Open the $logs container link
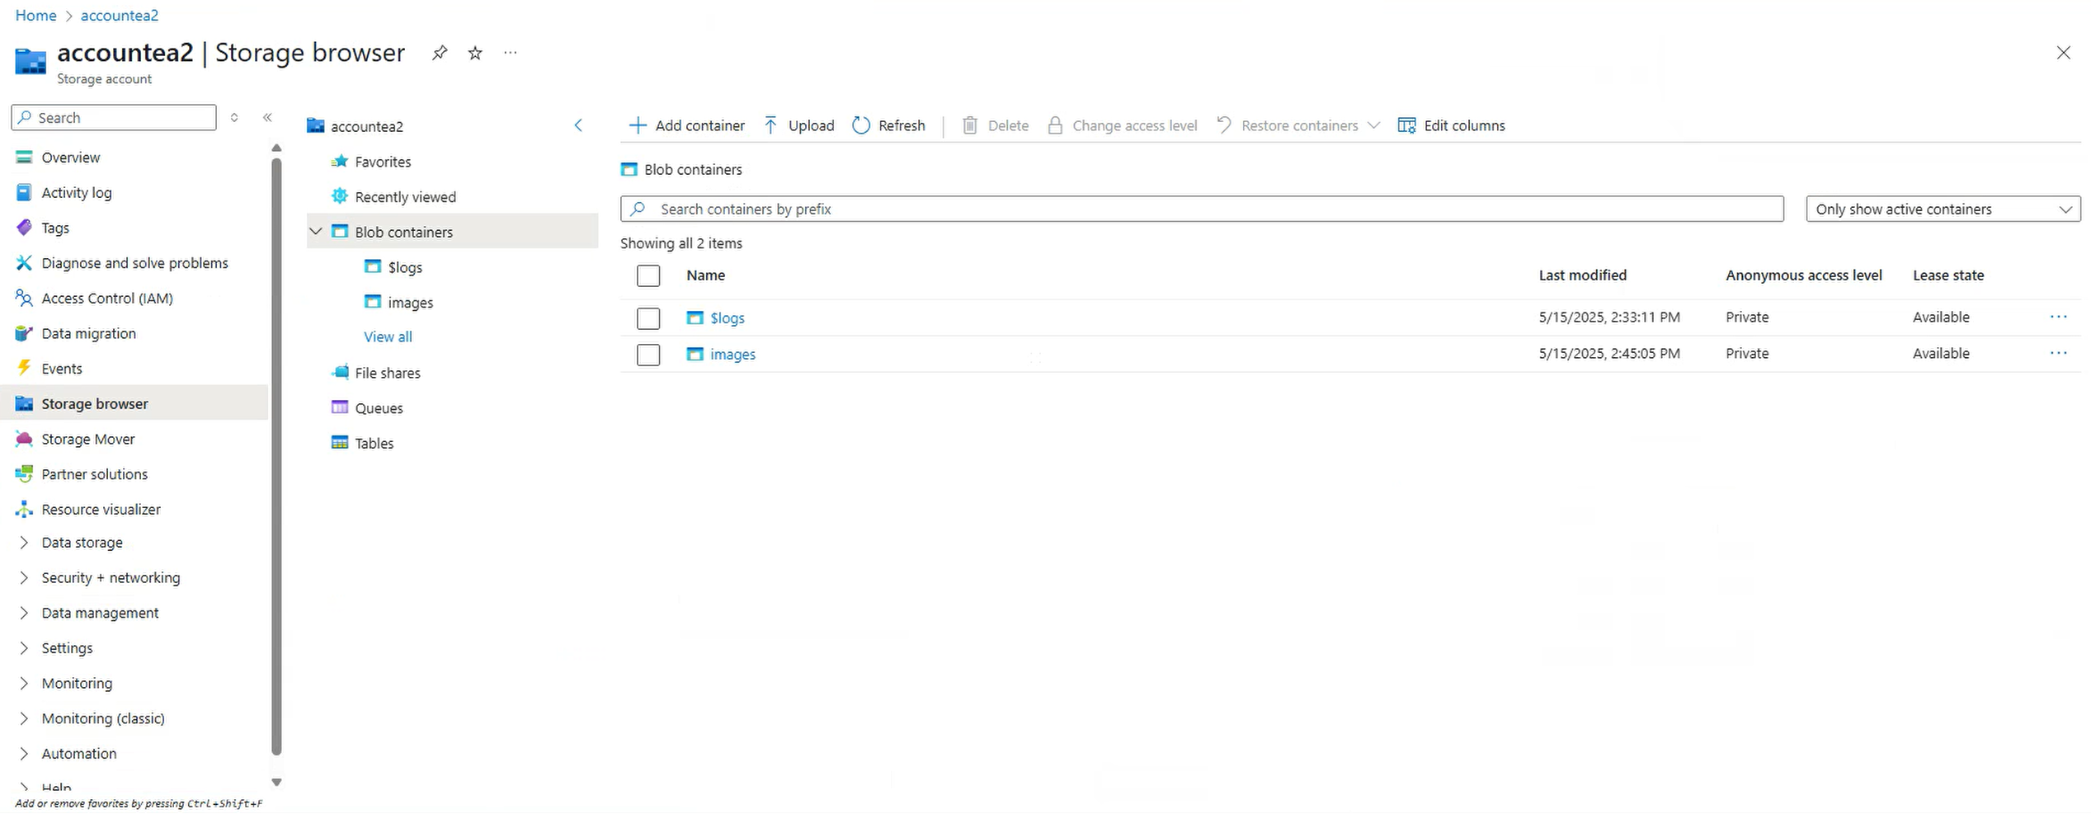The image size is (2091, 814). coord(728,318)
